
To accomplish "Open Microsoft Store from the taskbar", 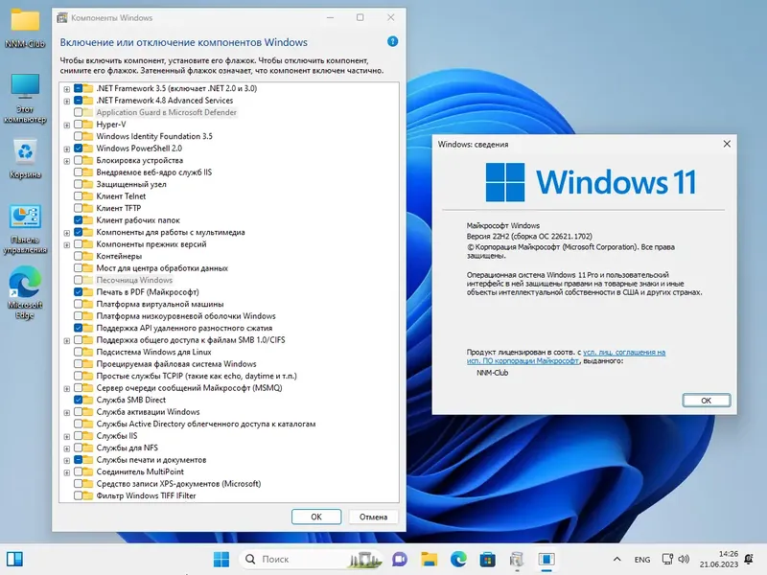I will [x=487, y=559].
